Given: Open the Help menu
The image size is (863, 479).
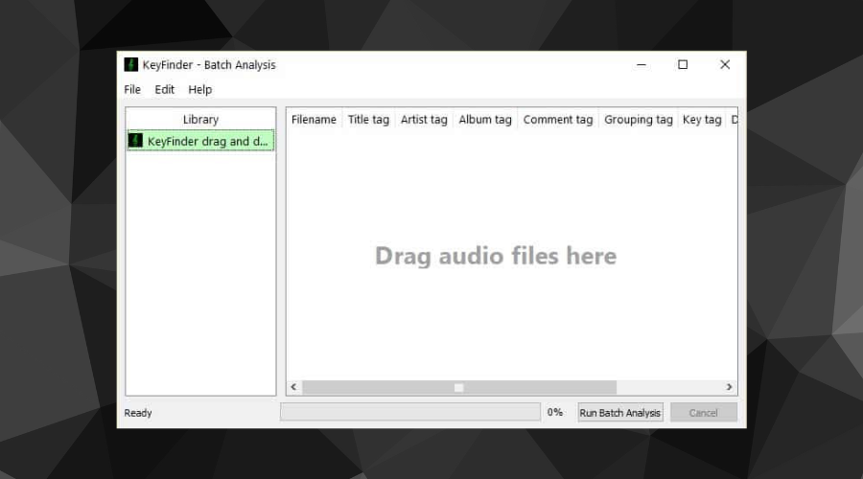Looking at the screenshot, I should pyautogui.click(x=199, y=90).
